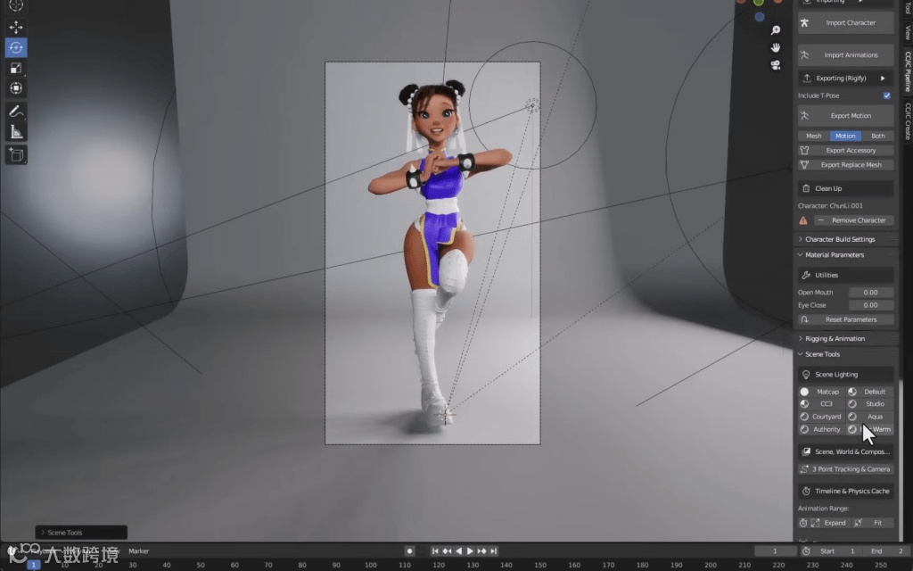Image resolution: width=913 pixels, height=571 pixels.
Task: Set export mode to Motion
Action: pyautogui.click(x=845, y=137)
